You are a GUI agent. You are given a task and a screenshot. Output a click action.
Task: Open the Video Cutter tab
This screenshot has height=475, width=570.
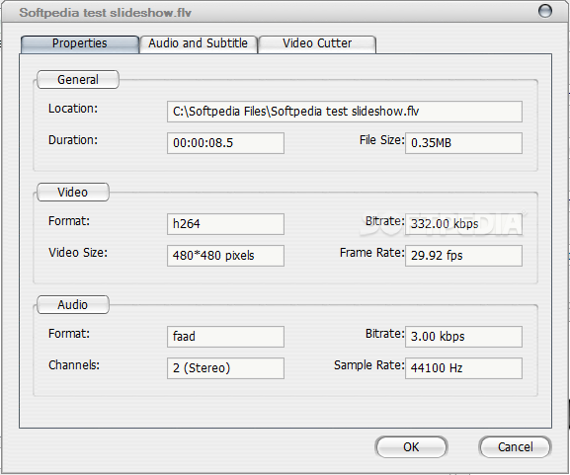[317, 44]
